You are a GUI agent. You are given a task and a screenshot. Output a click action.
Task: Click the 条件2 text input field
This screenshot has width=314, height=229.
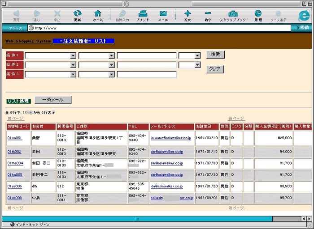point(147,65)
